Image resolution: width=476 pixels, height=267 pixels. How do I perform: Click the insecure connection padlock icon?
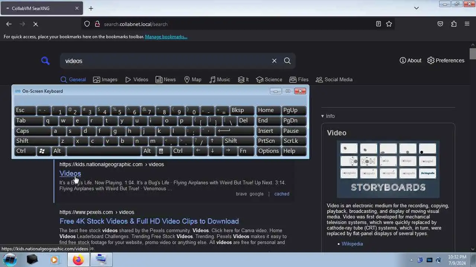97,24
